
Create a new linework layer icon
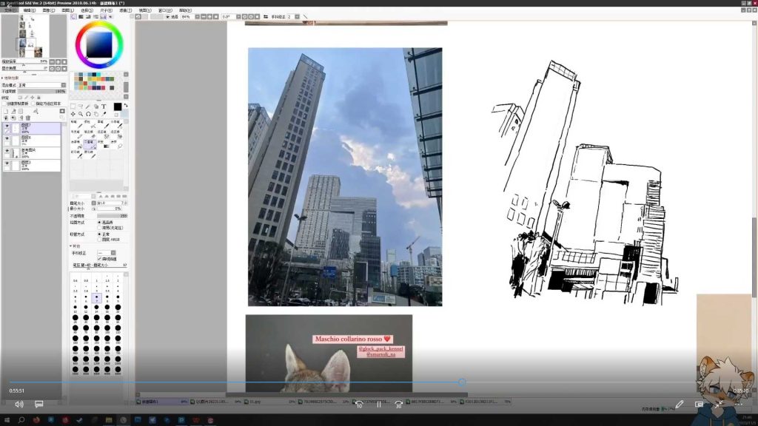point(13,111)
